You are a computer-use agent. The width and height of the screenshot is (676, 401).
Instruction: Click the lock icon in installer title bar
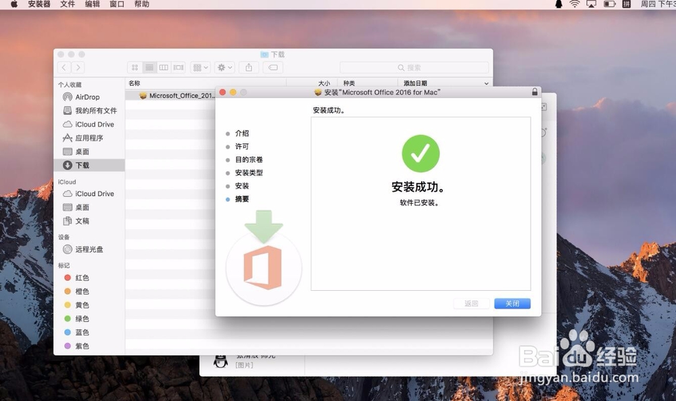(535, 92)
